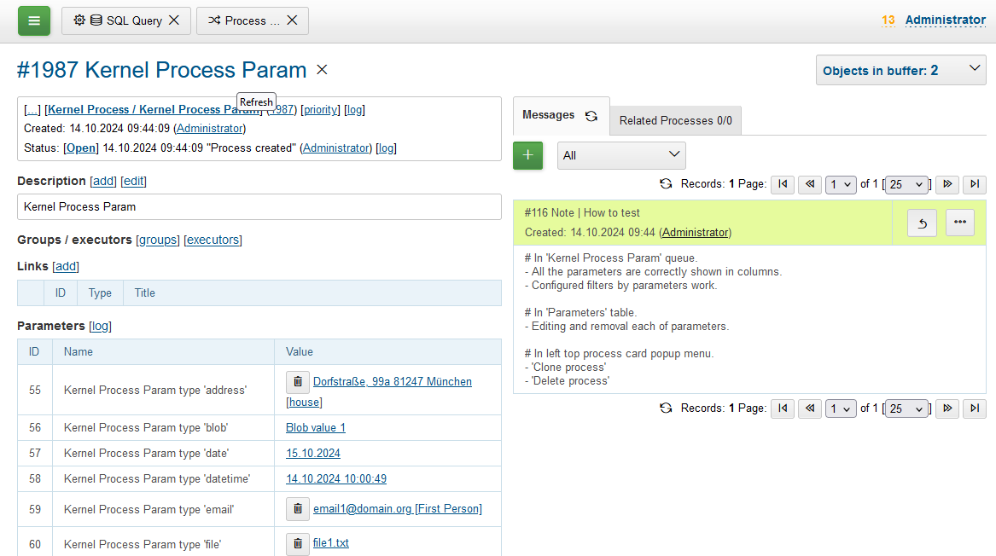Open top pager page size dropdown 25
The height and width of the screenshot is (556, 996).
907,184
